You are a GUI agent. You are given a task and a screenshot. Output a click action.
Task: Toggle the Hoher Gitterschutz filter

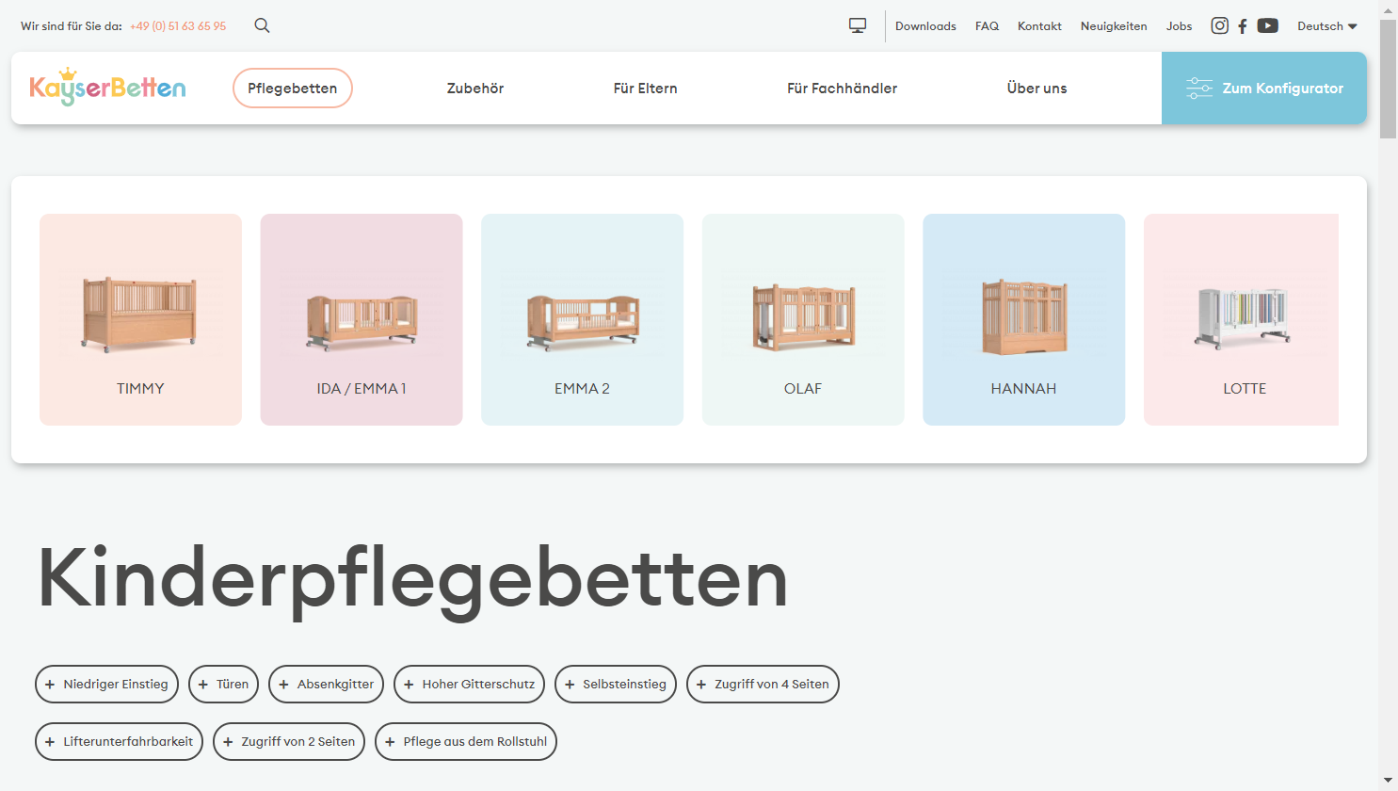pyautogui.click(x=469, y=685)
